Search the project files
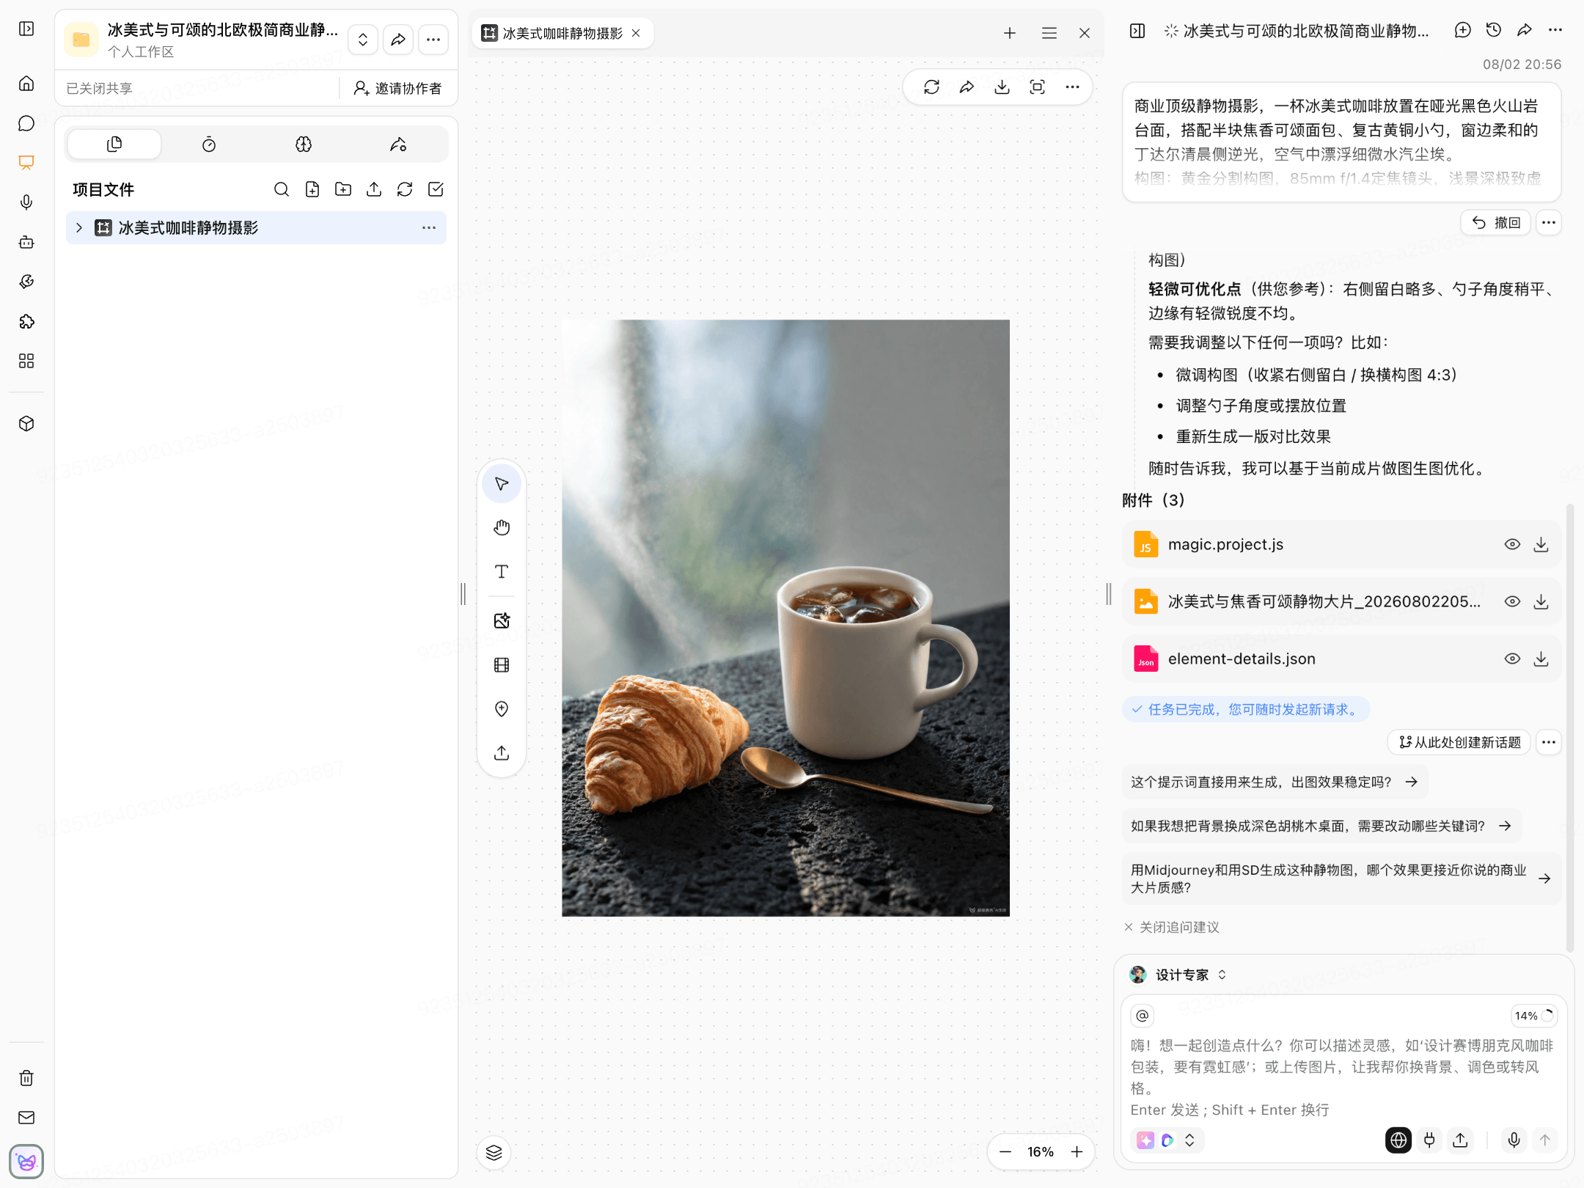 click(x=281, y=189)
